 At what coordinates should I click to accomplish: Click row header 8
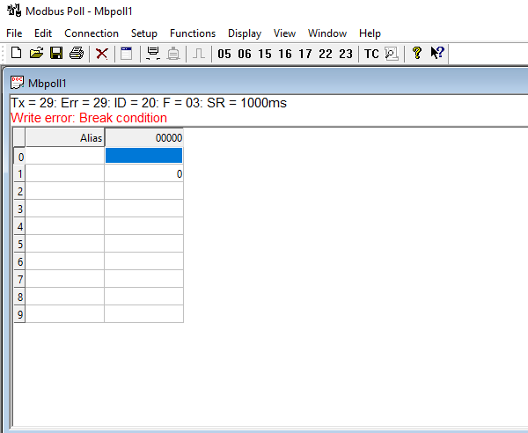click(x=19, y=297)
